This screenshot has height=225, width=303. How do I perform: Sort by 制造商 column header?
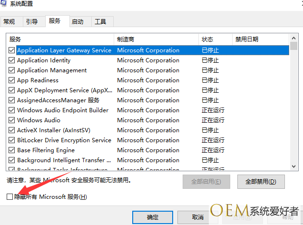point(156,39)
